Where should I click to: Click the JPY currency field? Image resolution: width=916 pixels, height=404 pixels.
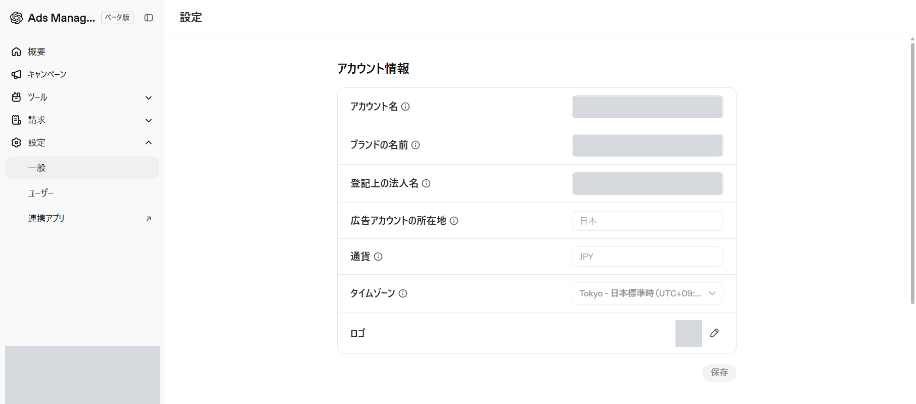pos(648,257)
